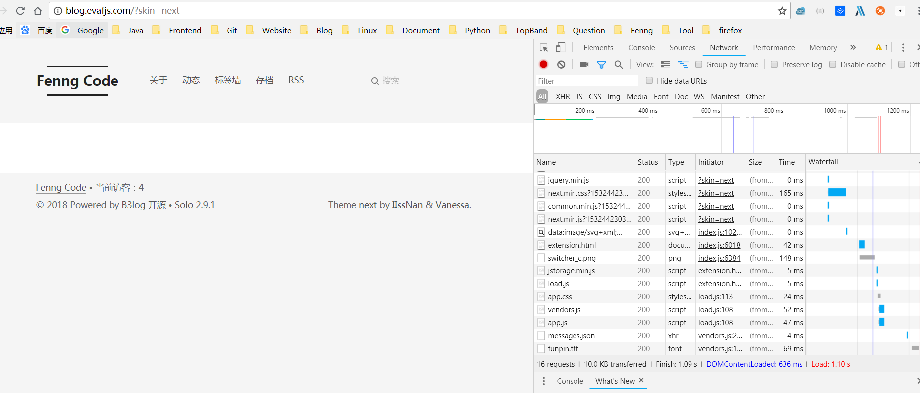920x393 pixels.
Task: Click the blog 搜索 search field
Action: point(421,81)
